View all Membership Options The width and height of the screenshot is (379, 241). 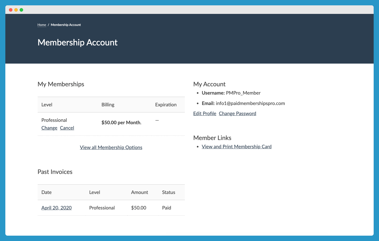111,147
